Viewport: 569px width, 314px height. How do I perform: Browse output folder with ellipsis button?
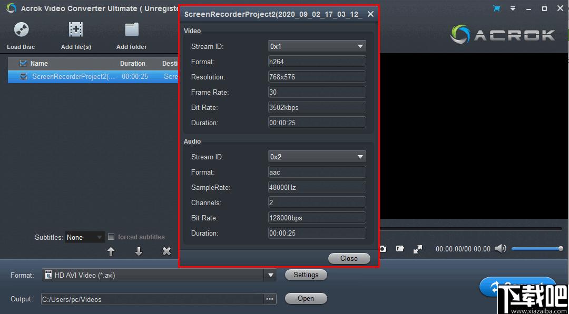pos(270,299)
